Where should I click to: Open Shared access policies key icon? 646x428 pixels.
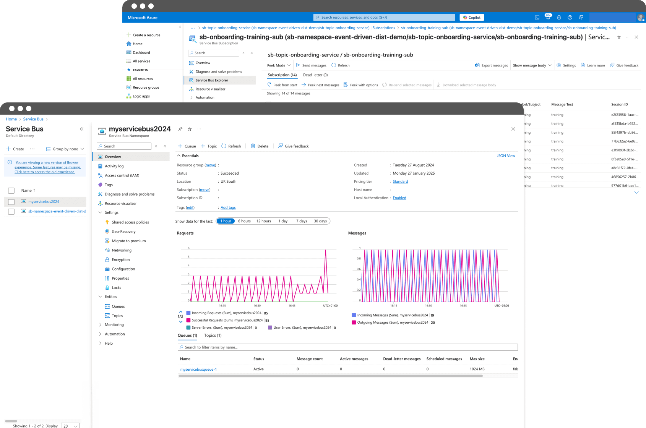pos(107,222)
